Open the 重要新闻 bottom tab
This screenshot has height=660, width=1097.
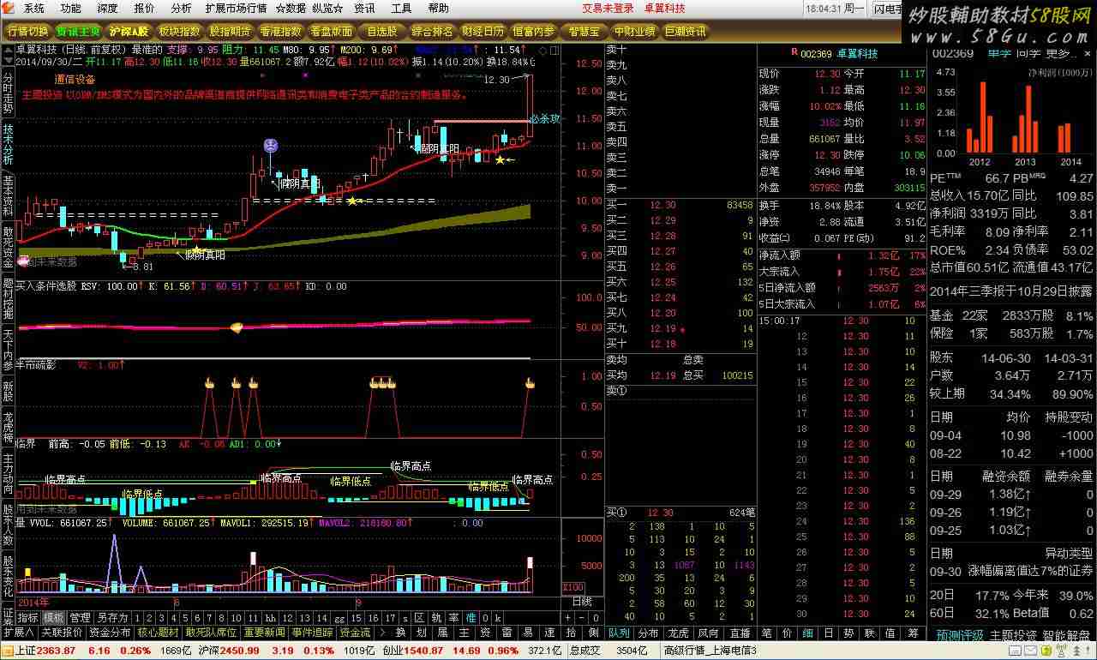[x=264, y=632]
